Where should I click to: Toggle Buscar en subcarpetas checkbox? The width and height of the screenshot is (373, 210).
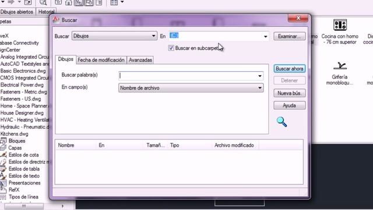click(x=171, y=48)
